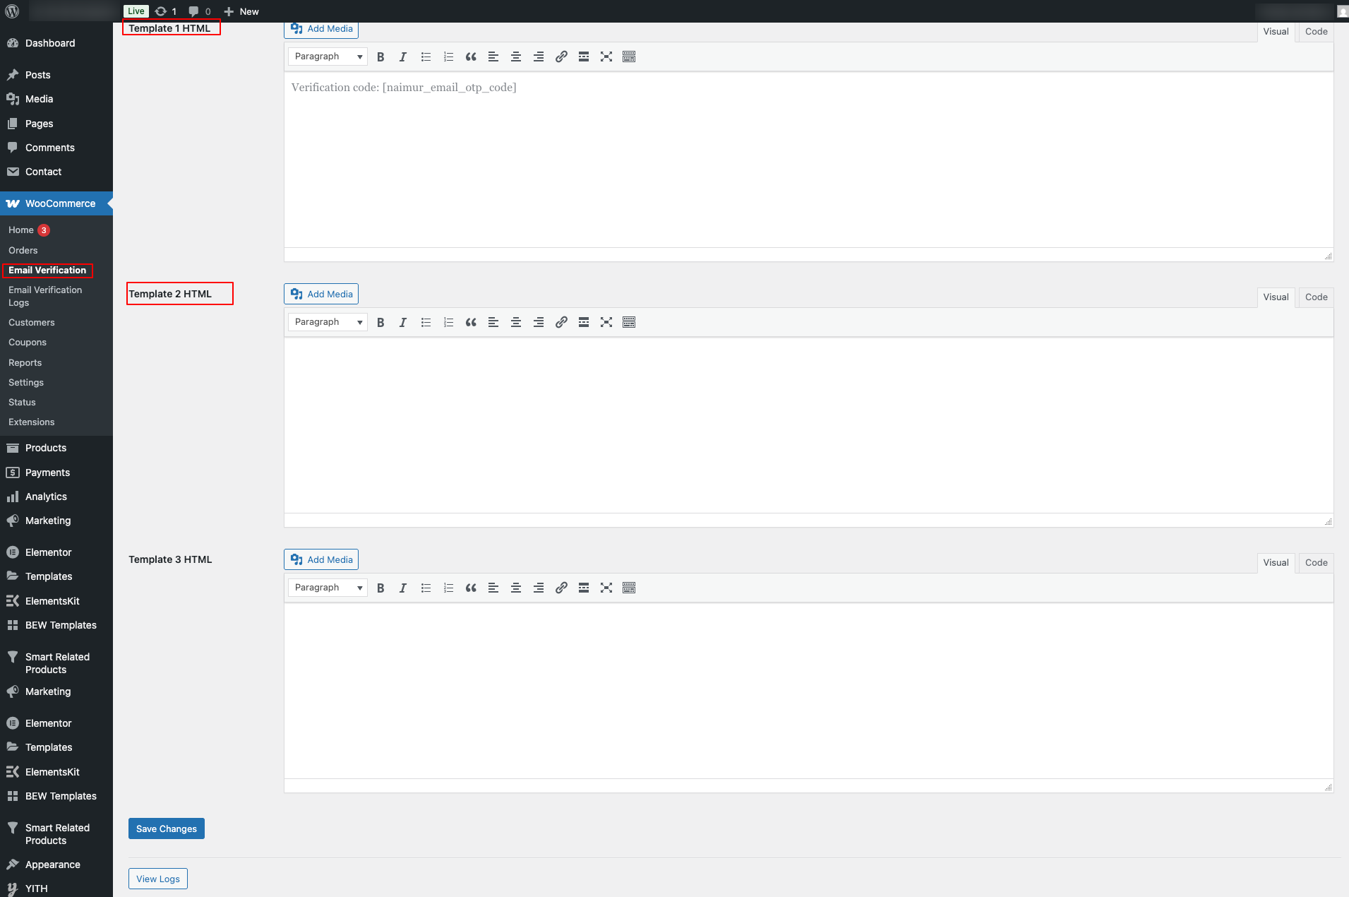This screenshot has width=1349, height=897.
Task: Align text right in Template 3 editor
Action: pyautogui.click(x=539, y=587)
